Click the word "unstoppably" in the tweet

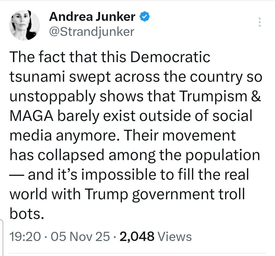pos(52,96)
